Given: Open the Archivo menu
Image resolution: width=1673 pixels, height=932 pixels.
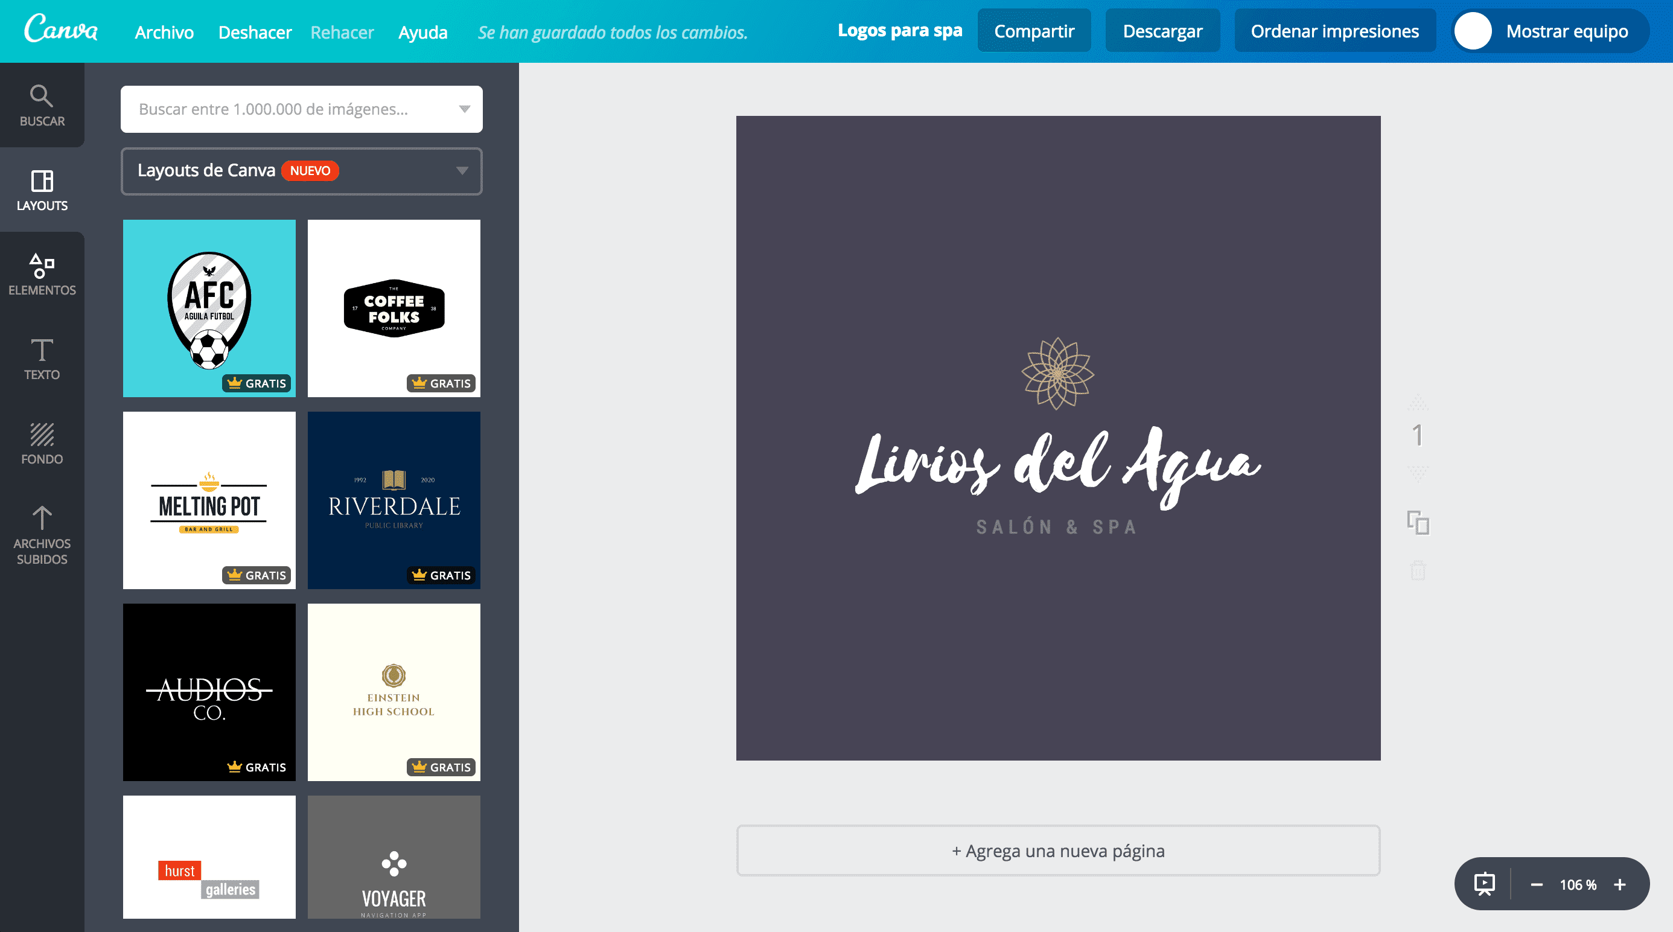Looking at the screenshot, I should click(164, 32).
